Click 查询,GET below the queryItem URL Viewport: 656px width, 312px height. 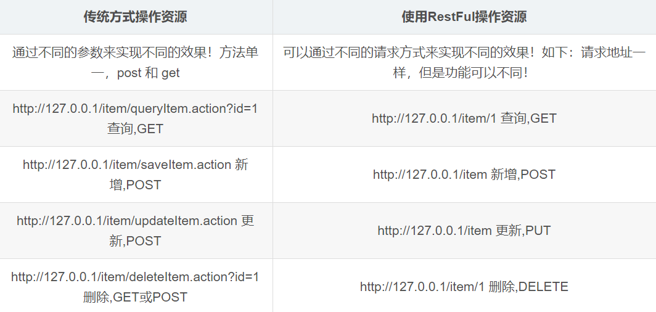tap(135, 128)
